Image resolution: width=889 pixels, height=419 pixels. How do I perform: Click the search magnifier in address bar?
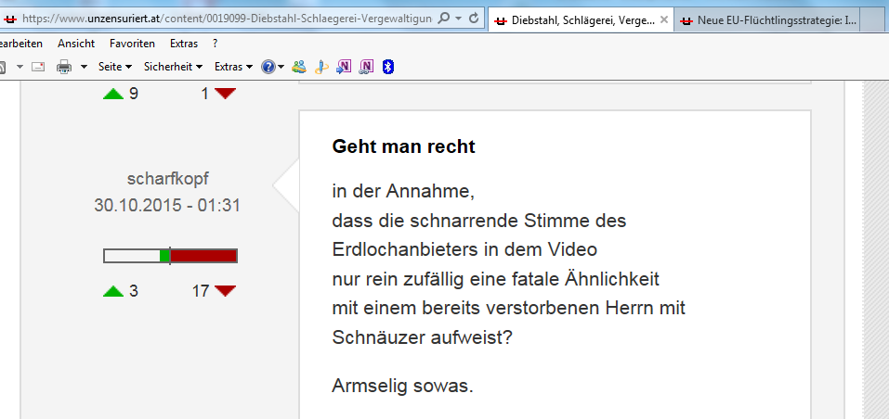tap(442, 18)
